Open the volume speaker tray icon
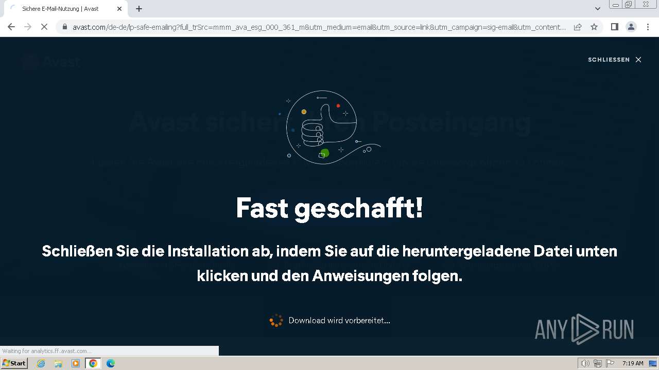 [585, 363]
